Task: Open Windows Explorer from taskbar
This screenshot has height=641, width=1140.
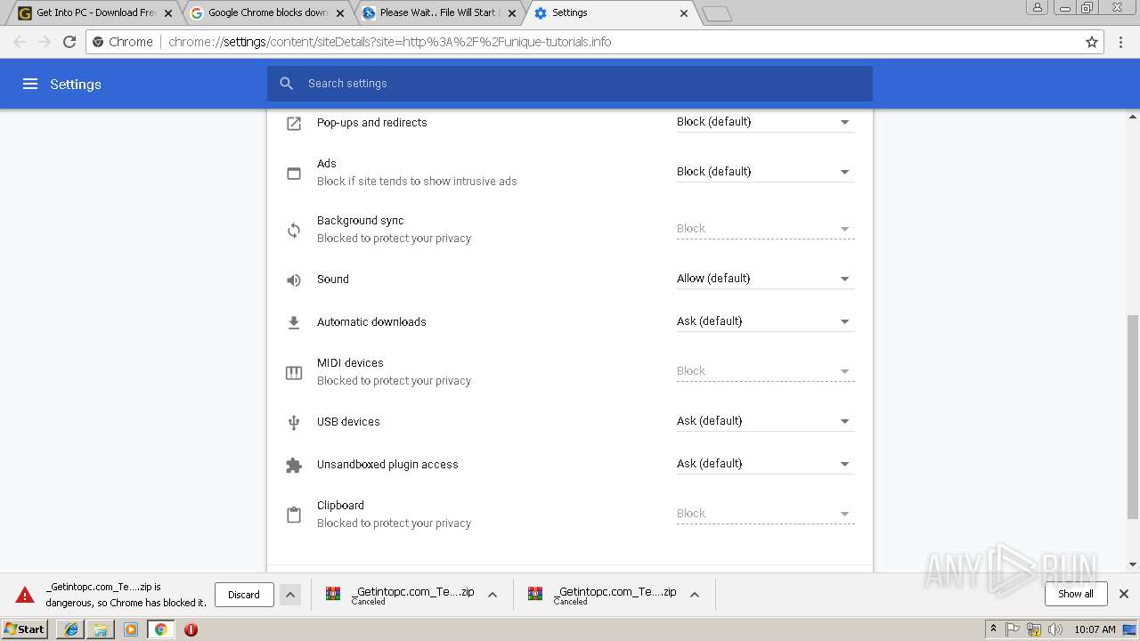Action: pyautogui.click(x=101, y=629)
